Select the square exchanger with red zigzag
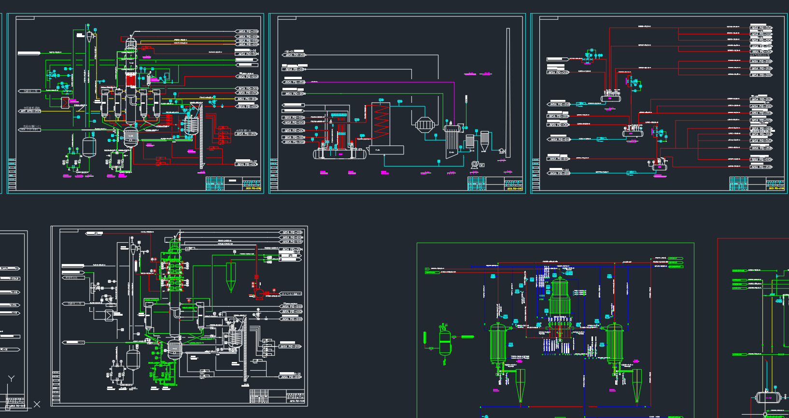This screenshot has width=789, height=418. [66, 103]
